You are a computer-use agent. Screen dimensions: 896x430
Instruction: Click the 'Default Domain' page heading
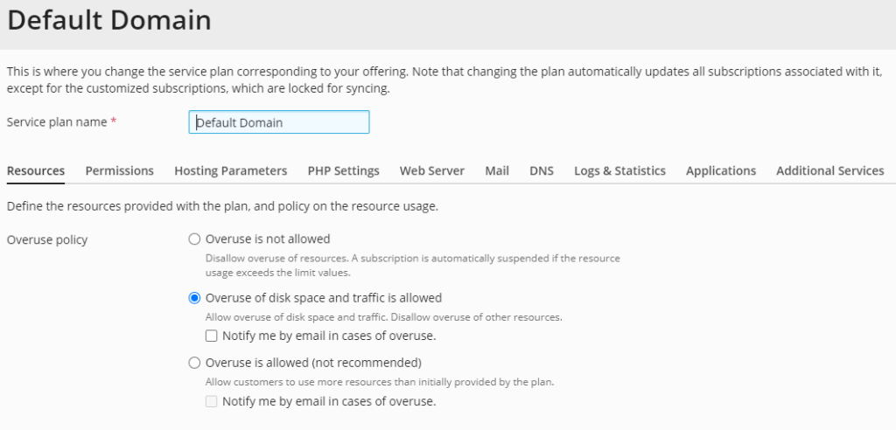pyautogui.click(x=109, y=19)
